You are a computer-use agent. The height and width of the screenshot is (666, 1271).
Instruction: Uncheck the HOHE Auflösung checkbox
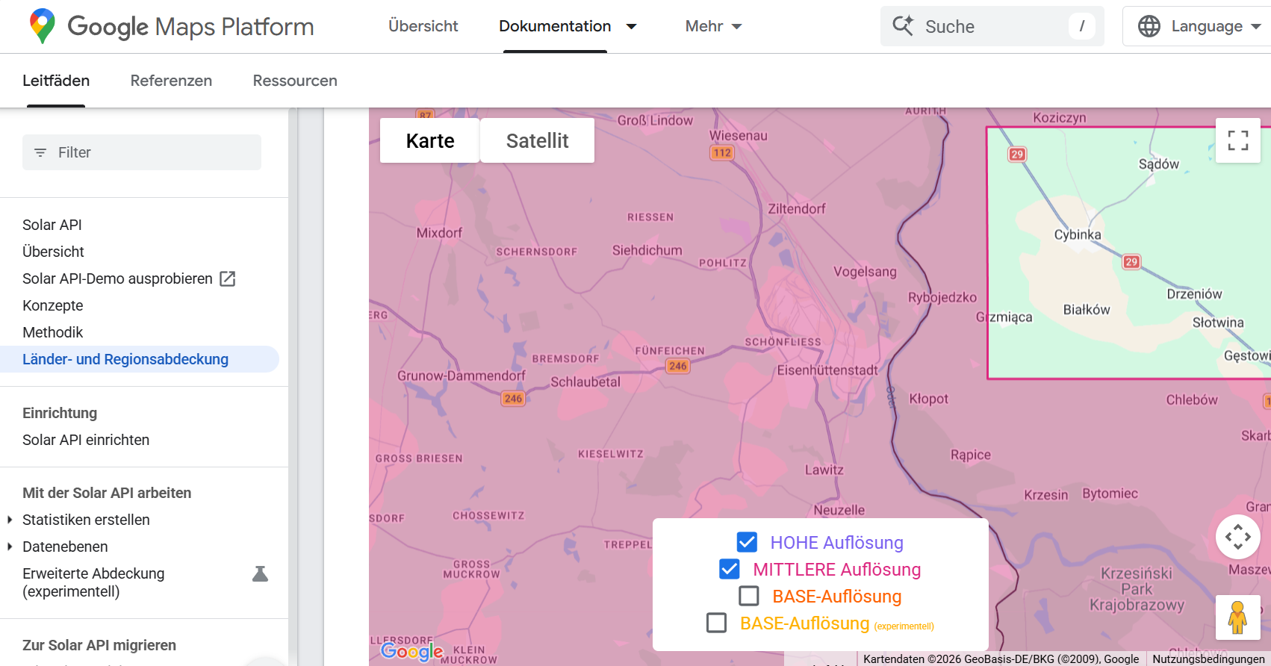tap(747, 542)
